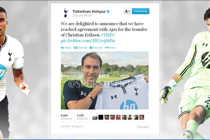Open the user actions dropdown button
This screenshot has height=140, width=210.
(x=127, y=11)
